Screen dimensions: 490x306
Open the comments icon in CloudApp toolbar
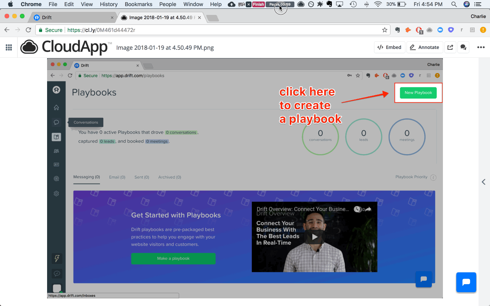coord(463,47)
